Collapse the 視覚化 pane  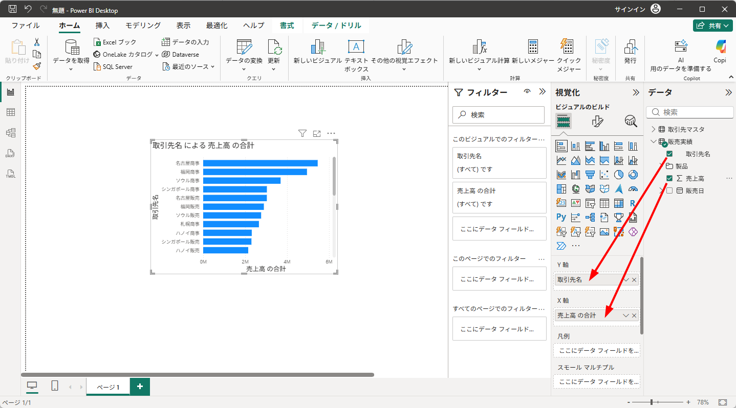(636, 92)
